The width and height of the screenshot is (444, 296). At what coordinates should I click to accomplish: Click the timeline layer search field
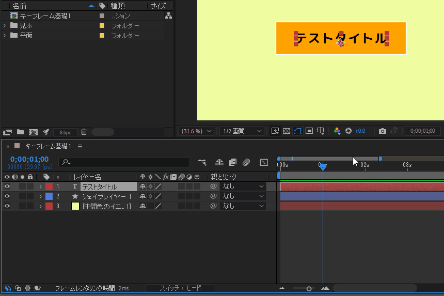coord(124,162)
